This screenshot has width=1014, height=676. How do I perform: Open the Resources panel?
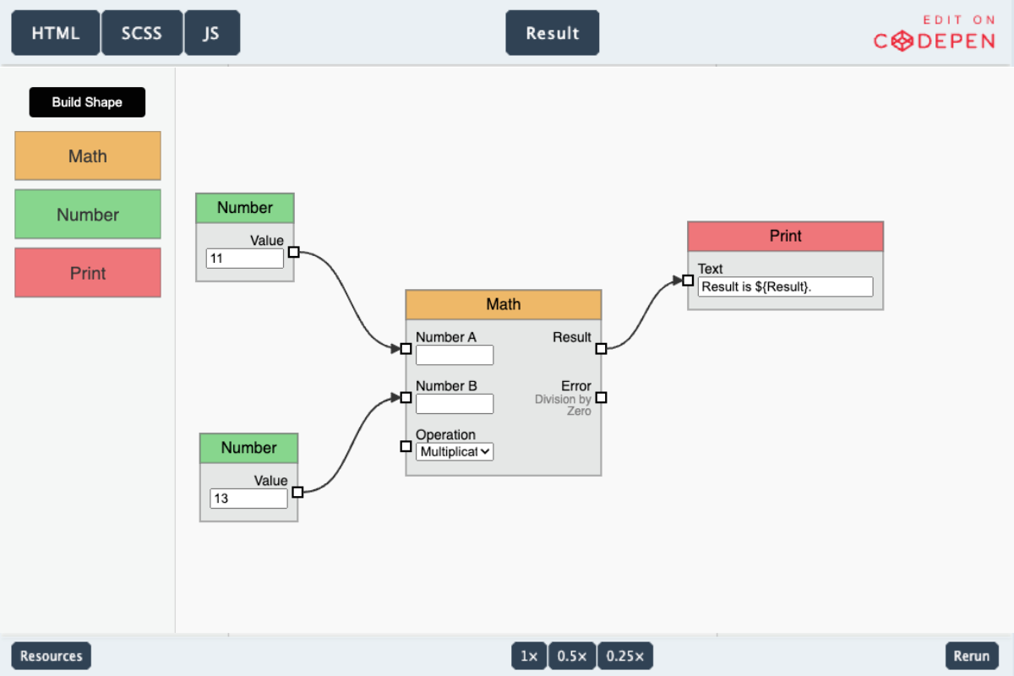click(50, 655)
